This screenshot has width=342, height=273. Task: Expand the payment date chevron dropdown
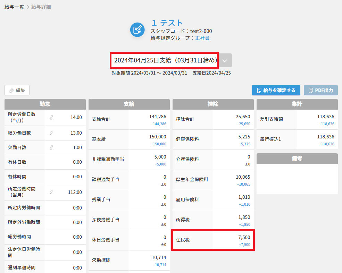pyautogui.click(x=225, y=60)
